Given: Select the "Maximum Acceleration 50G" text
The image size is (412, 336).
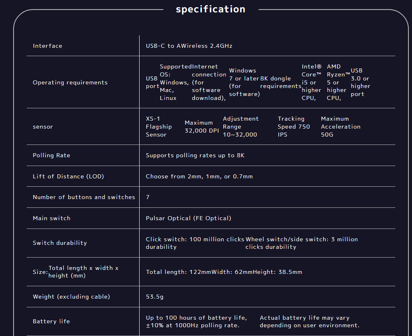Looking at the screenshot, I should point(340,127).
